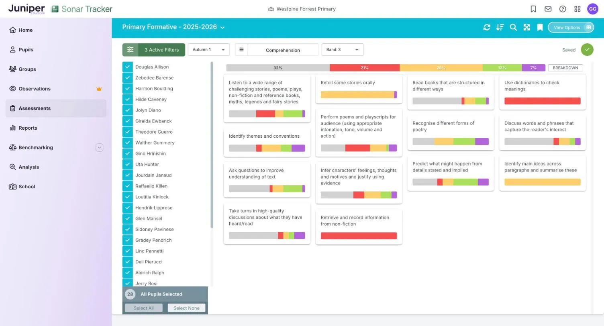This screenshot has width=604, height=326.
Task: Click the purple 7% segment of summary bar
Action: tap(533, 68)
